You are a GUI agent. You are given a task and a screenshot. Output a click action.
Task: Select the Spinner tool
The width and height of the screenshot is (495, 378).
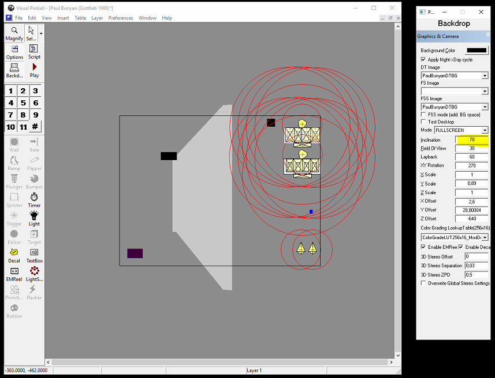pos(14,201)
